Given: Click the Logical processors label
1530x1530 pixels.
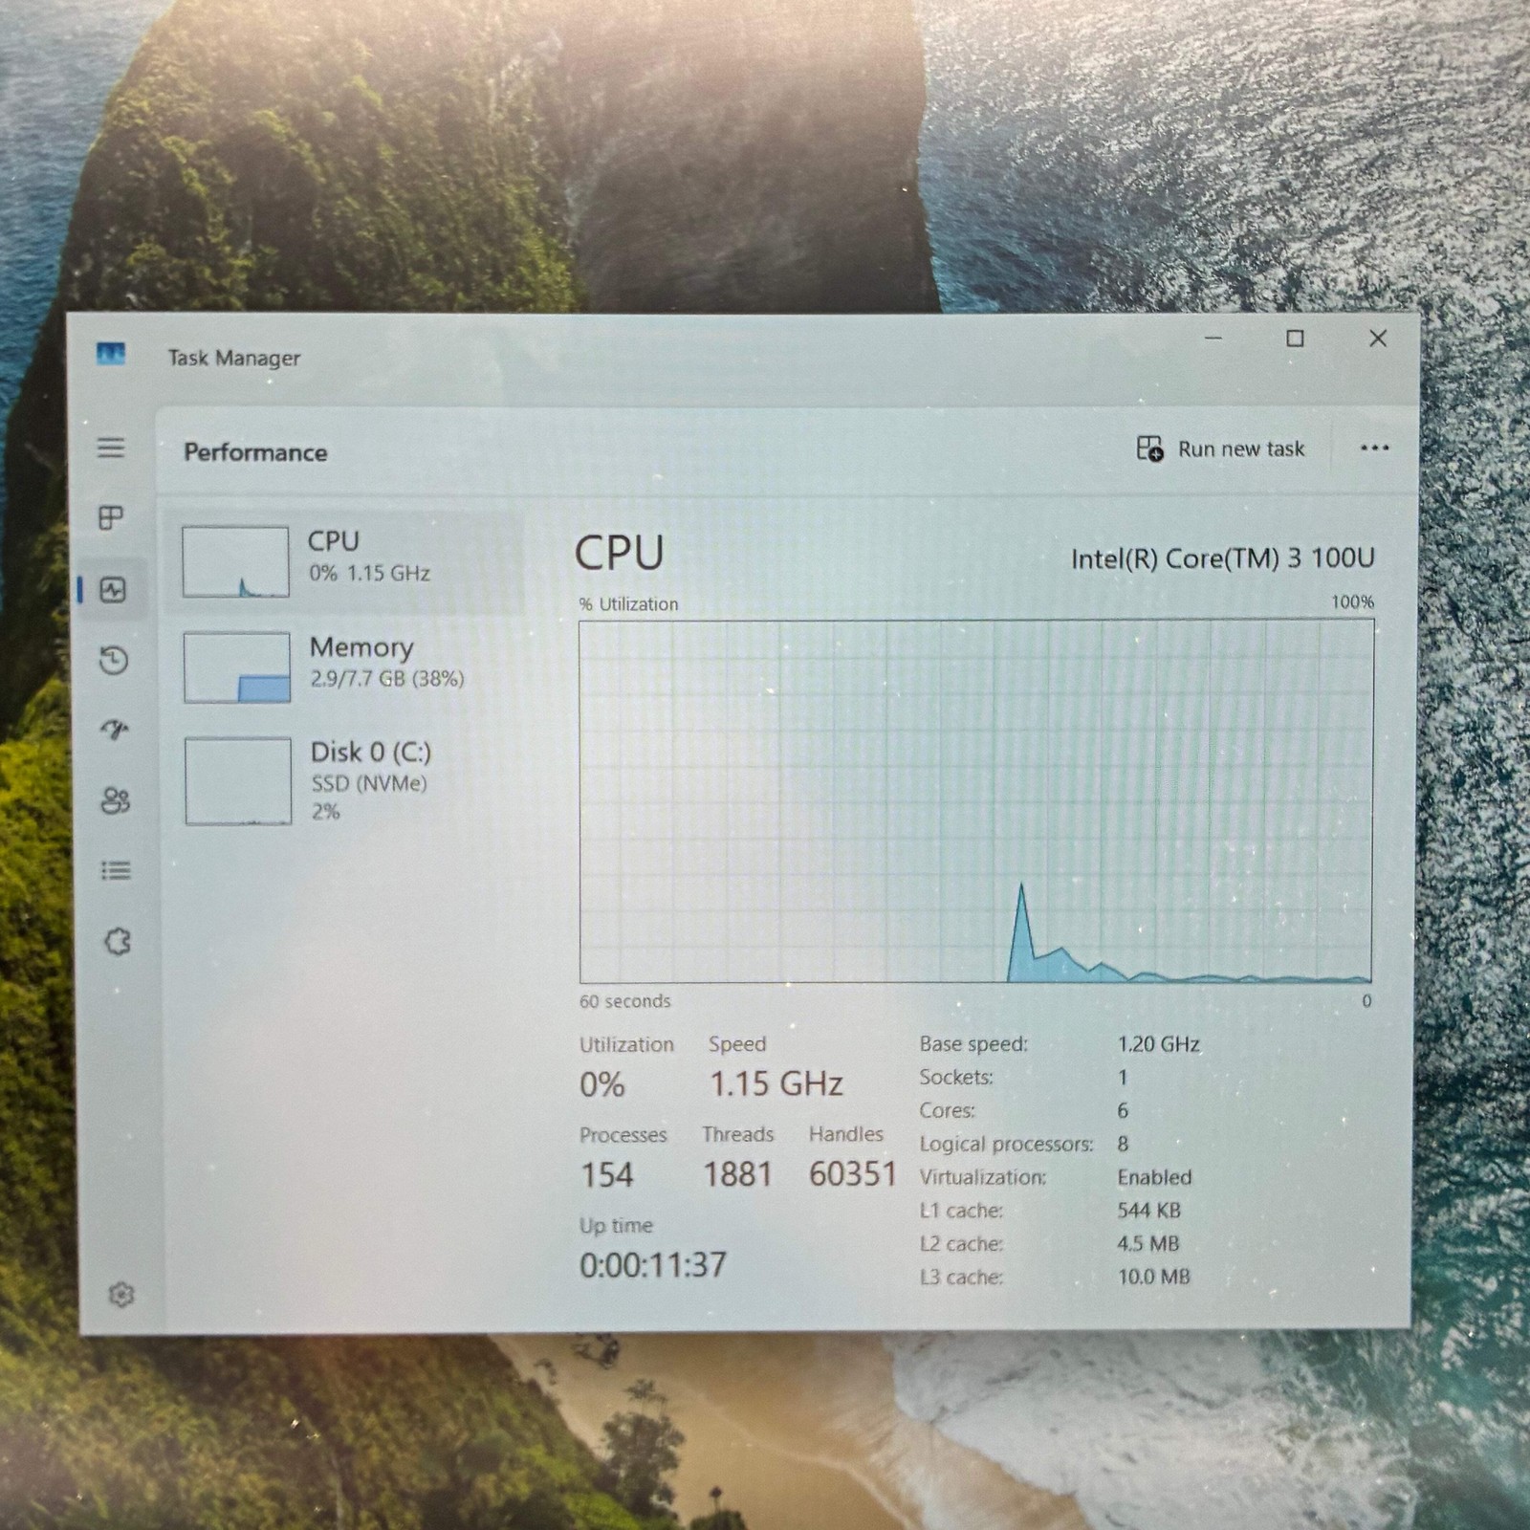Looking at the screenshot, I should (x=1006, y=1144).
